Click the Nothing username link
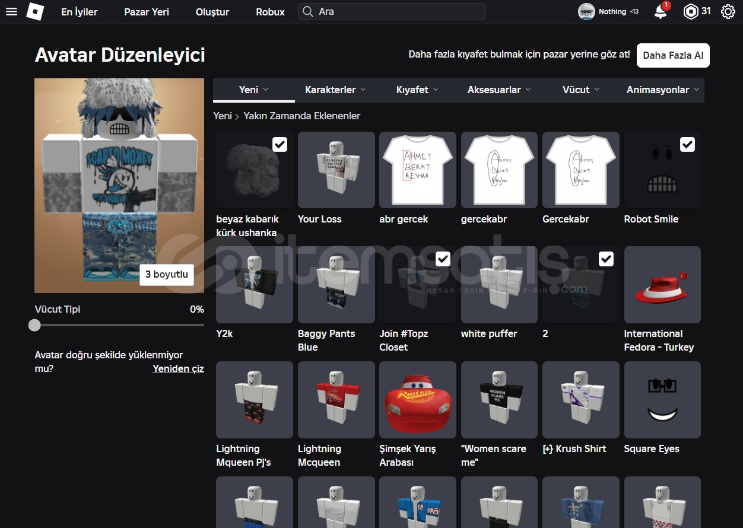The width and height of the screenshot is (743, 528). [x=612, y=11]
